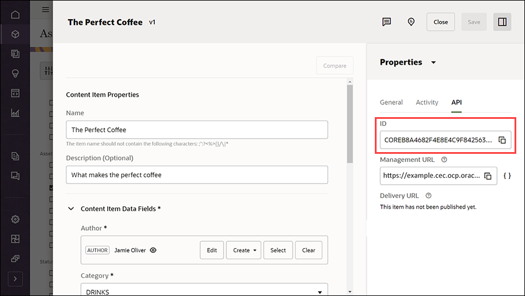Click the Compare button
Screen dimensions: 525x296
pos(335,66)
